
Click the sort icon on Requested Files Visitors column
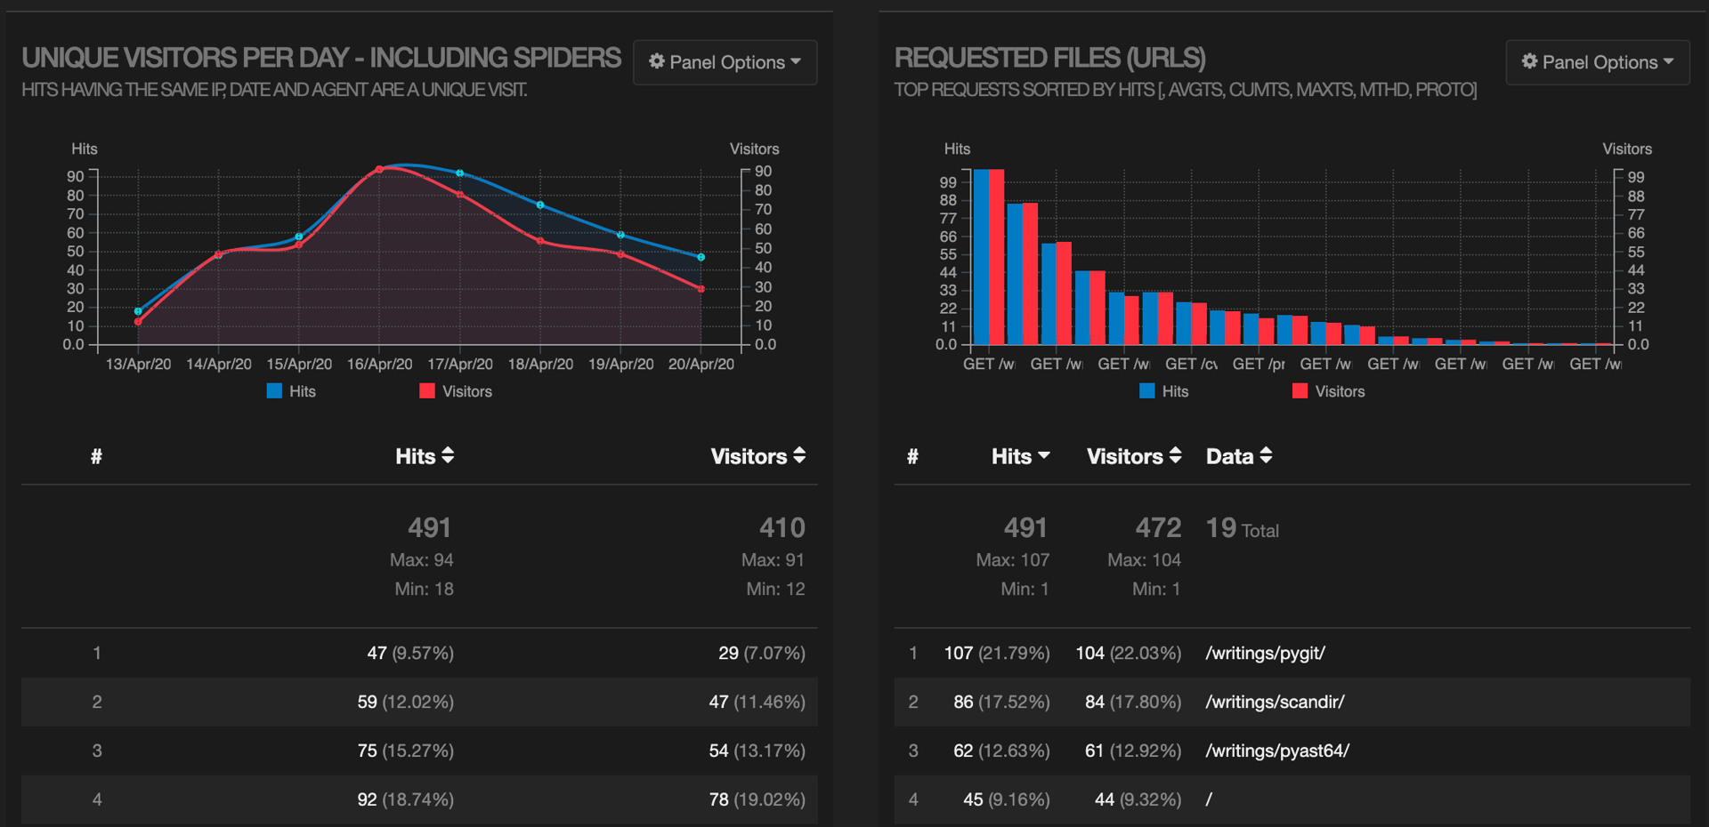coord(1175,456)
